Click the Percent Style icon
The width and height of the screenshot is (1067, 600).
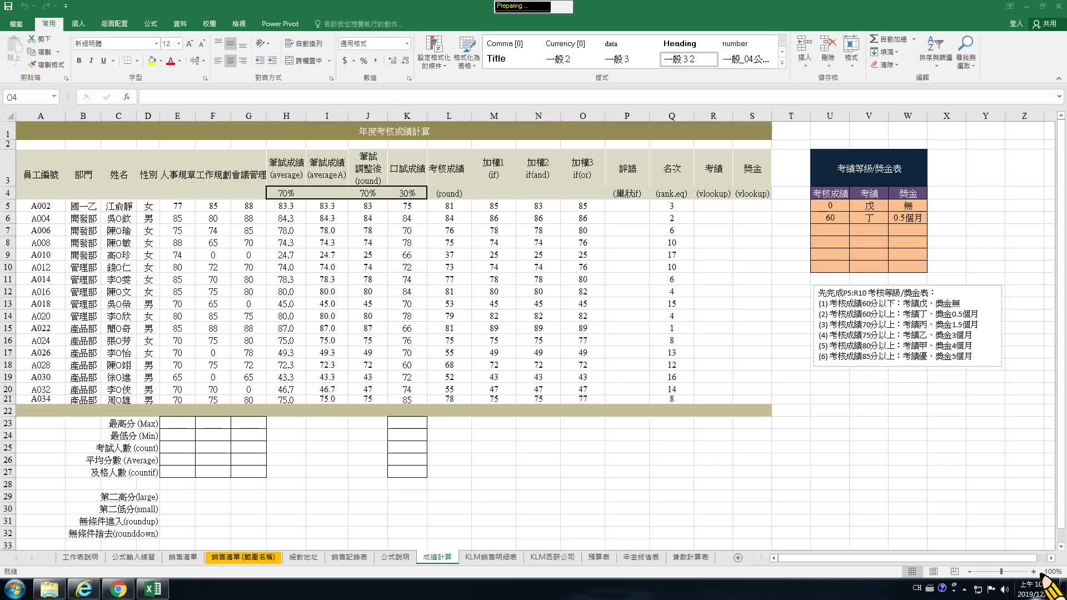pos(363,61)
